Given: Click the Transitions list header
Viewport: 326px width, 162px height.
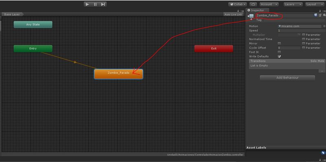Looking at the screenshot, I should point(287,61).
